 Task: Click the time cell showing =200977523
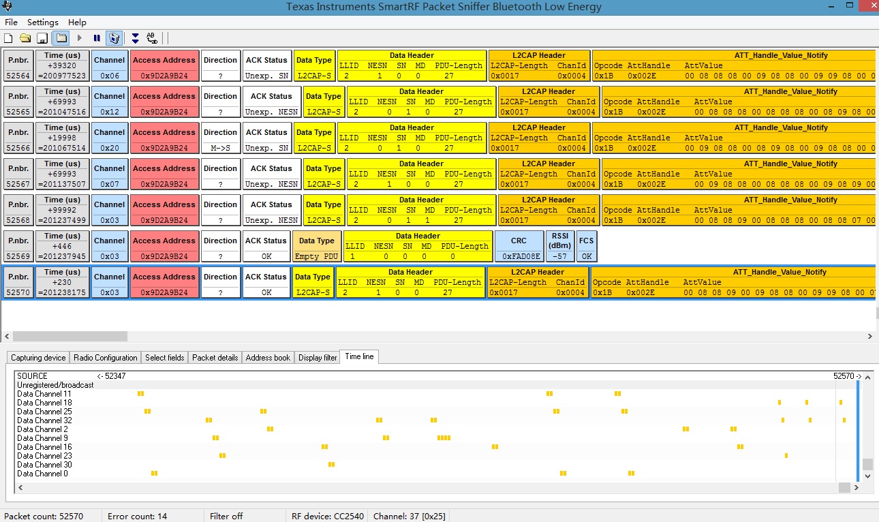pos(63,66)
